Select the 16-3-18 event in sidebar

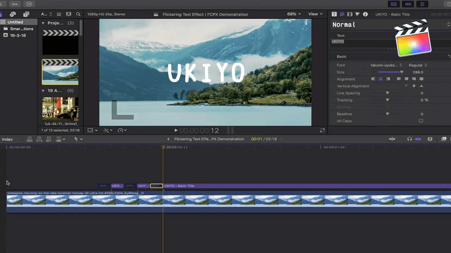18,35
